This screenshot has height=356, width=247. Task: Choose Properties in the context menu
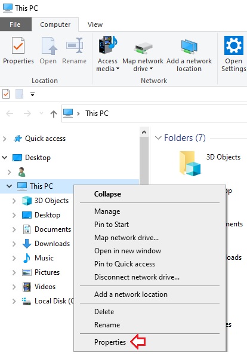[150, 342]
